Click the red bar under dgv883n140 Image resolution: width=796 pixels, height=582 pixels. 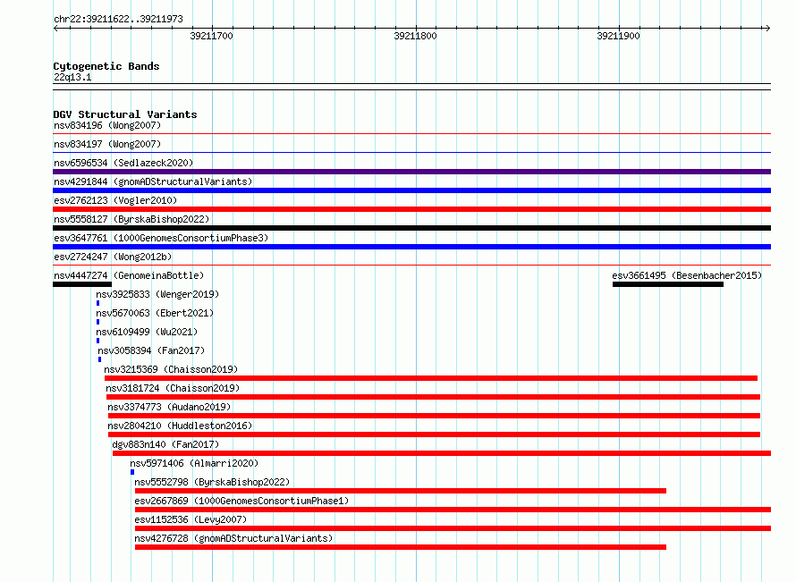[x=442, y=453]
